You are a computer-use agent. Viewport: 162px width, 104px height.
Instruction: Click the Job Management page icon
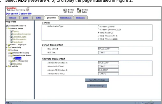11,39
